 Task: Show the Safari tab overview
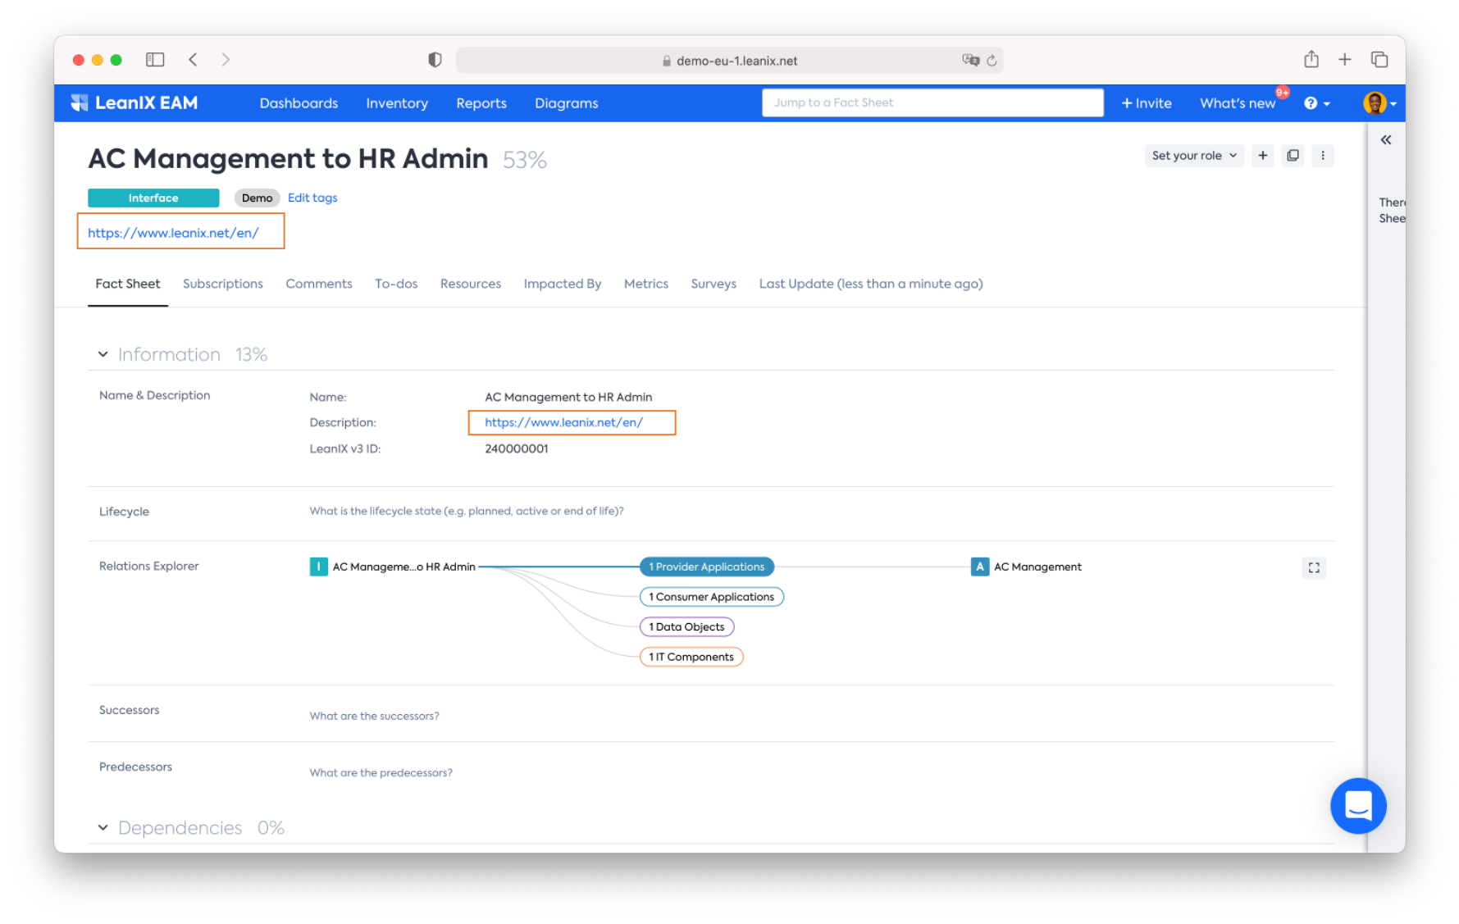(x=1379, y=59)
